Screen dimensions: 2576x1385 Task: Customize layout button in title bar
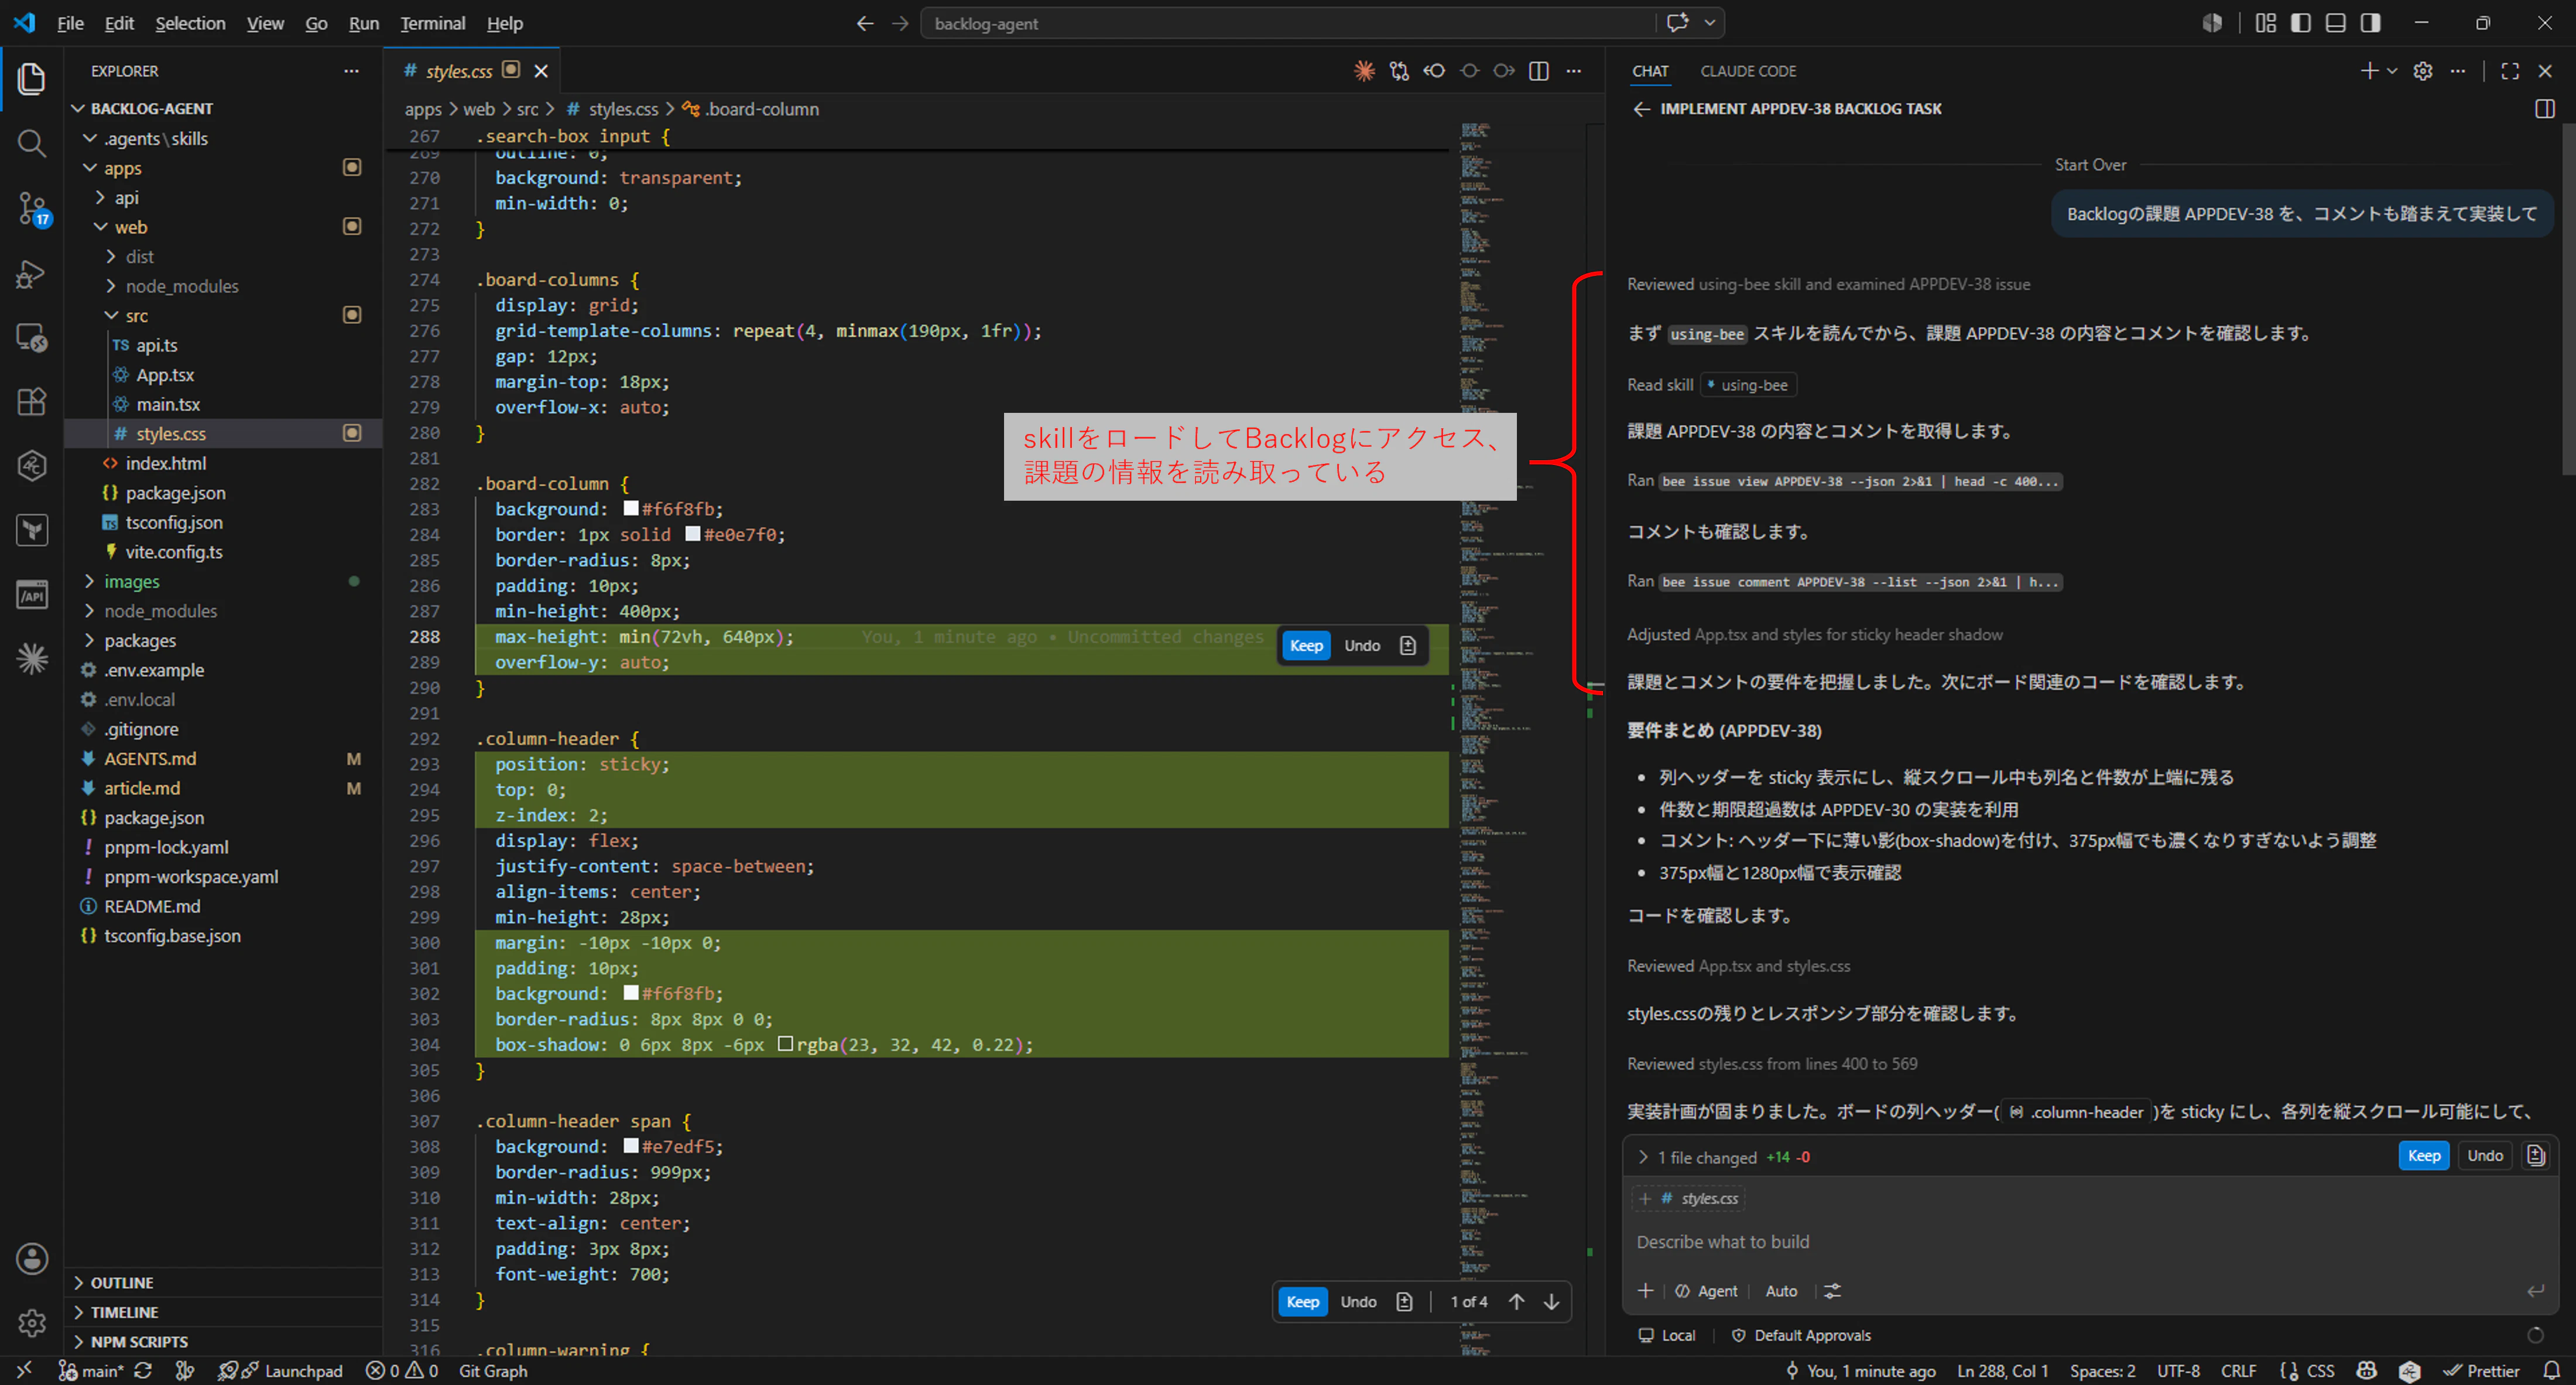click(2266, 23)
